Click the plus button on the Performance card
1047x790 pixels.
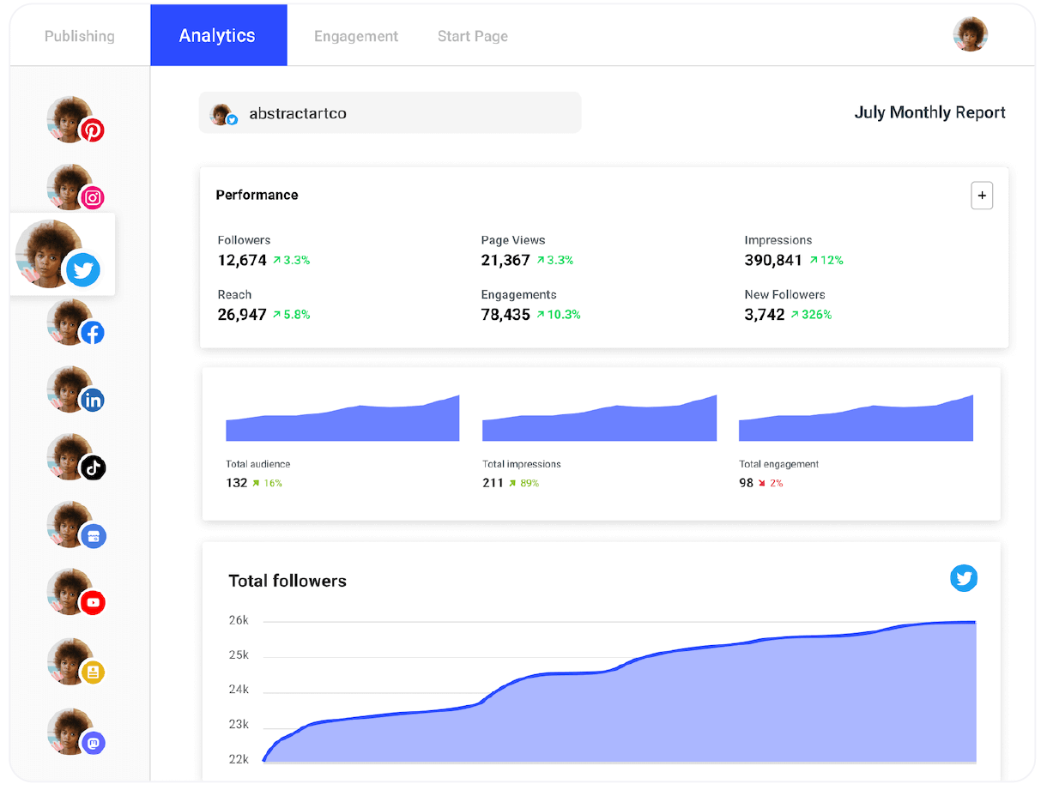pos(982,196)
